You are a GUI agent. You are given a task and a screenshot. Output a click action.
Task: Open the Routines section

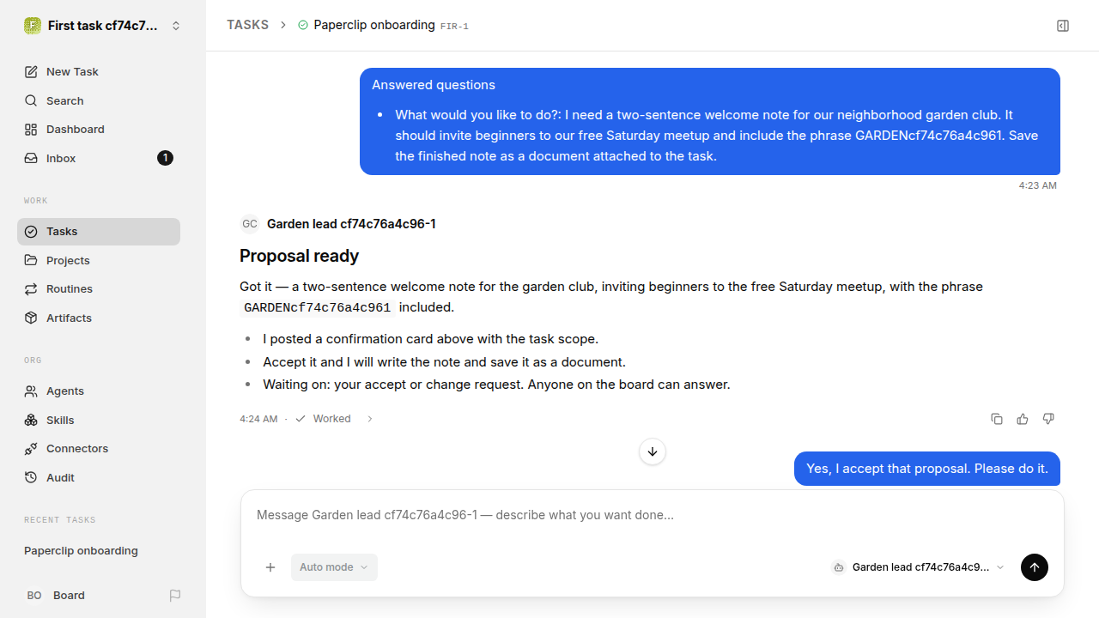tap(99, 289)
